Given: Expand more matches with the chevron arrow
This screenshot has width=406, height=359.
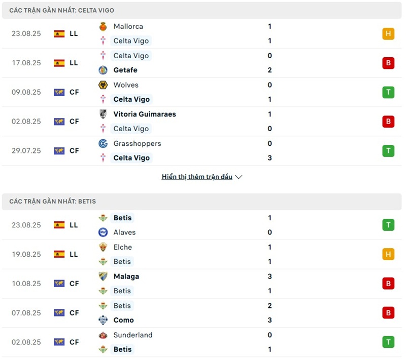Looking at the screenshot, I should pos(239,177).
